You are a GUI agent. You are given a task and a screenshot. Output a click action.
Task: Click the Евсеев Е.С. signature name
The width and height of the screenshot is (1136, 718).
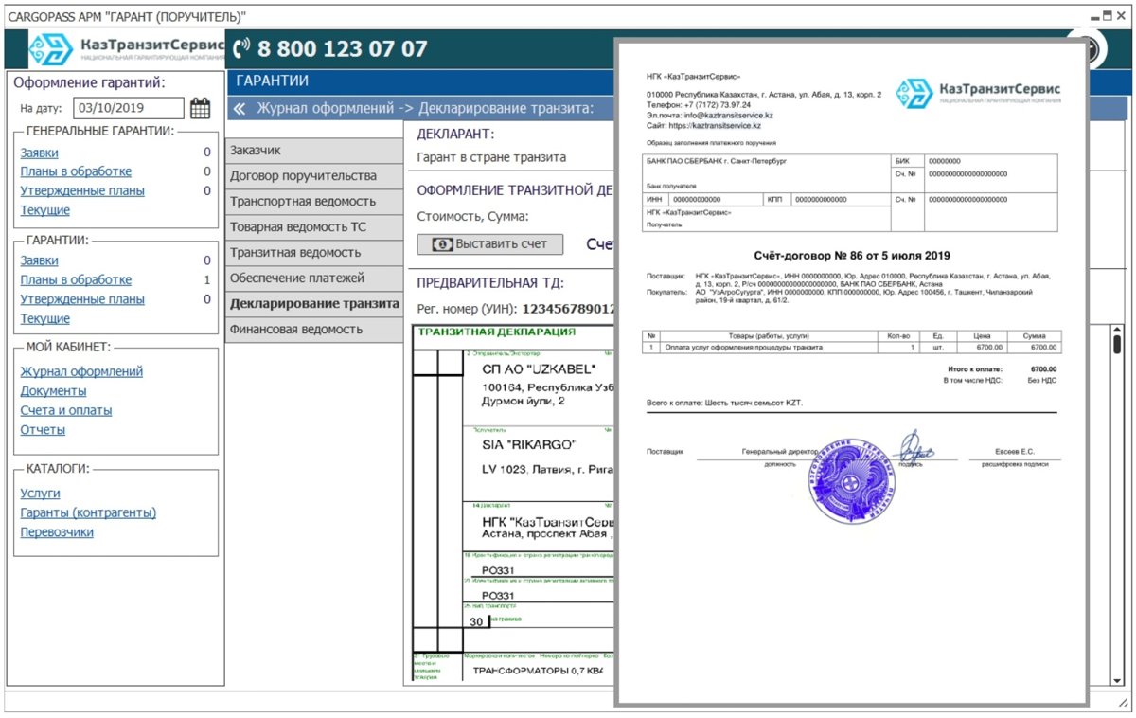1016,452
